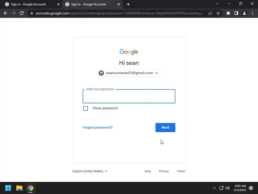Open a new tab with plus button
Image resolution: width=258 pixels, height=194 pixels.
tap(128, 4)
